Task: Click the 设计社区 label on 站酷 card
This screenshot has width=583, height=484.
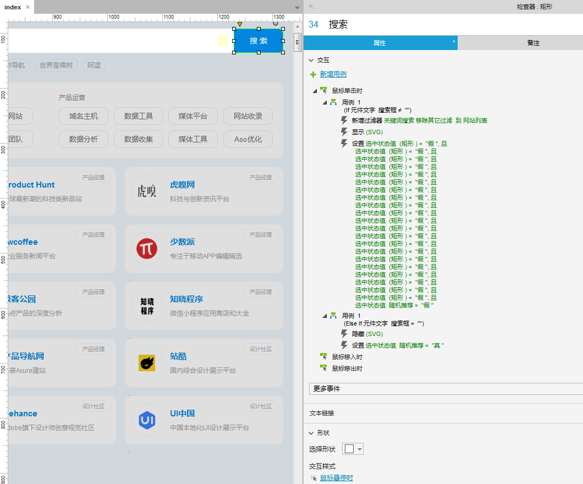Action: [x=261, y=349]
